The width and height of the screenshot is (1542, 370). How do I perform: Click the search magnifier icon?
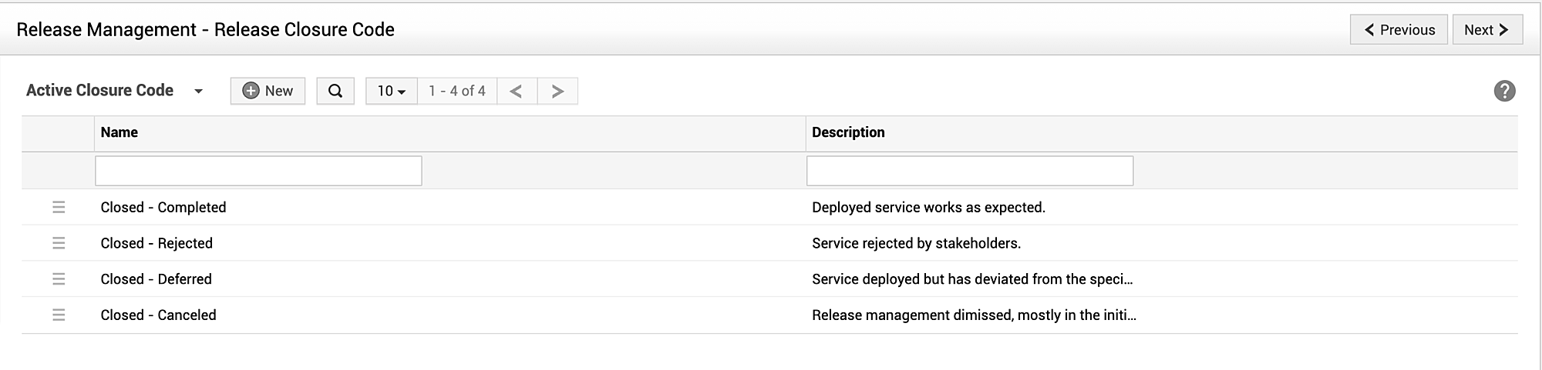tap(335, 91)
